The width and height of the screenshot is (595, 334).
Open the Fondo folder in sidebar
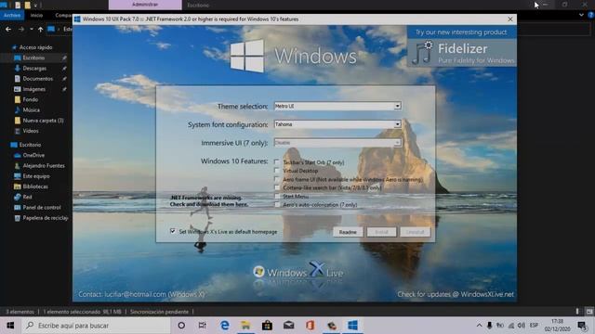tap(30, 99)
